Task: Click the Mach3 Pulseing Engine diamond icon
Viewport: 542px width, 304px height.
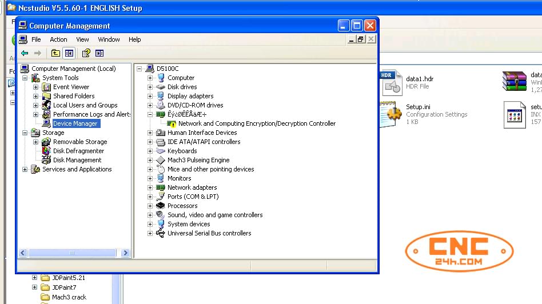Action: coord(161,160)
